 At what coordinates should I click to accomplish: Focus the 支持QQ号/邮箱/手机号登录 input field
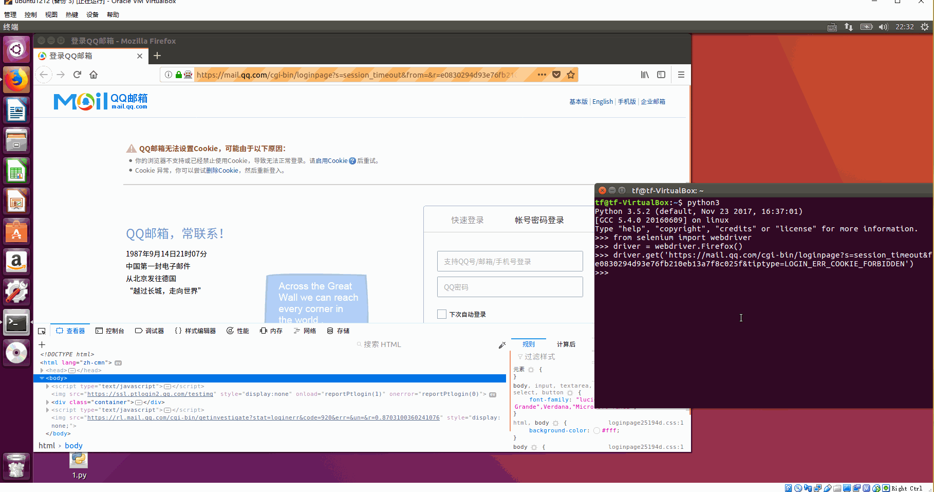510,261
